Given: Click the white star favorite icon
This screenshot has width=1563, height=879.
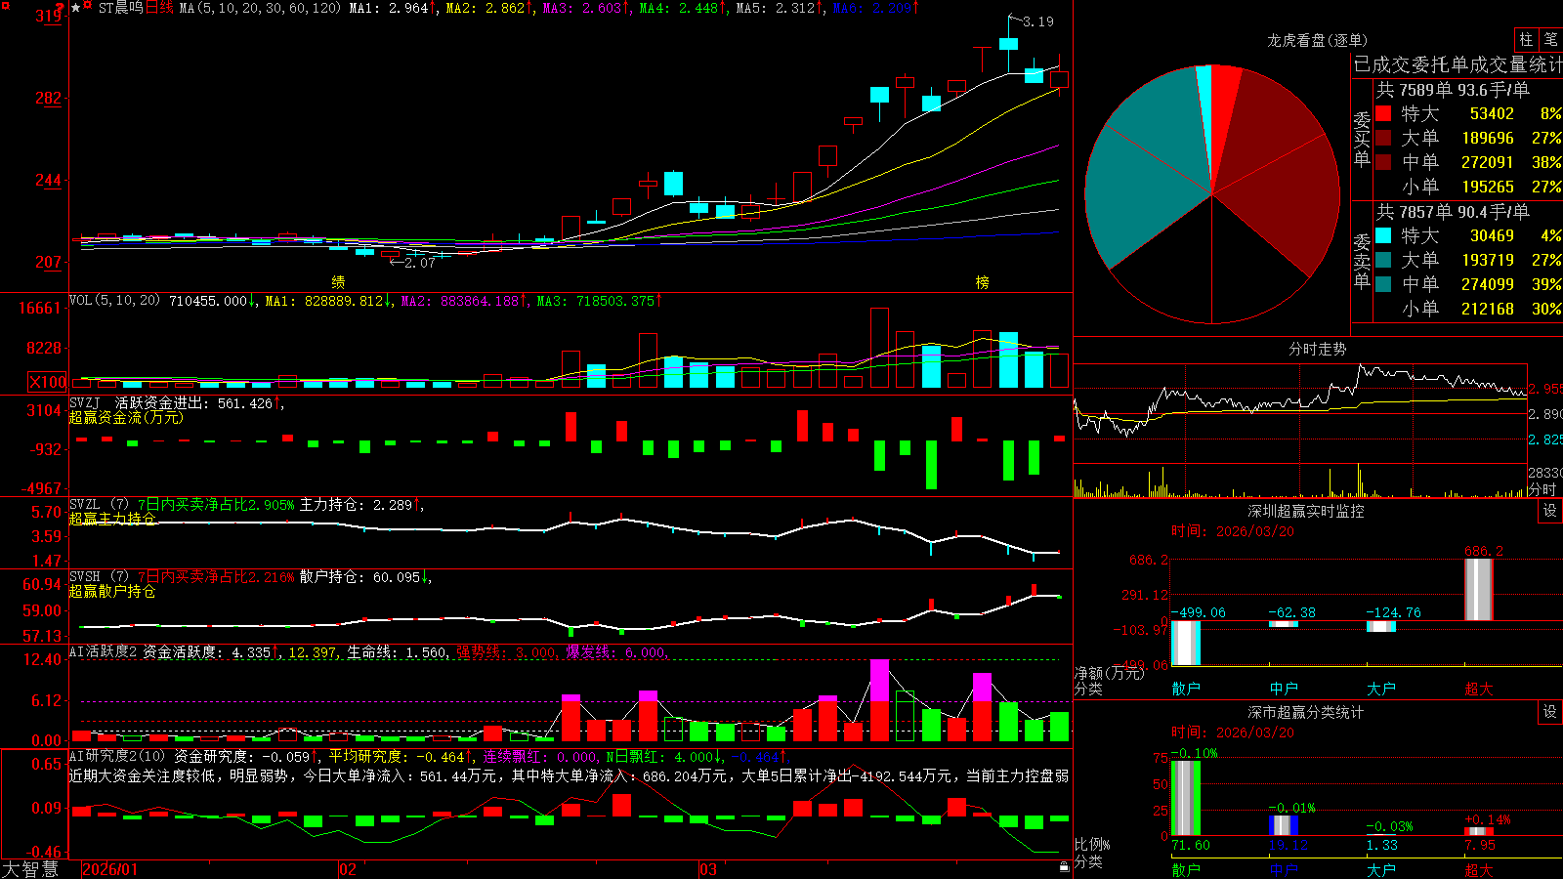Looking at the screenshot, I should (75, 8).
